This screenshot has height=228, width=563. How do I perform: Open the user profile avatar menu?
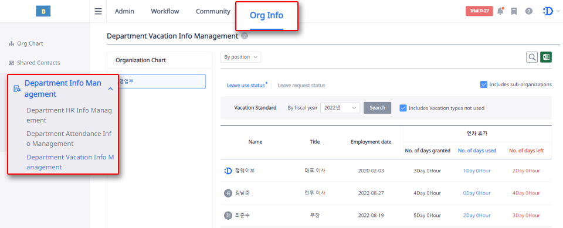(x=548, y=12)
